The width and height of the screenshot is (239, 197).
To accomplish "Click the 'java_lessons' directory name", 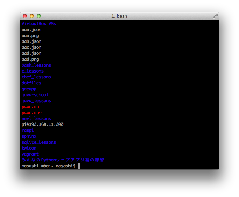I will [x=36, y=101].
